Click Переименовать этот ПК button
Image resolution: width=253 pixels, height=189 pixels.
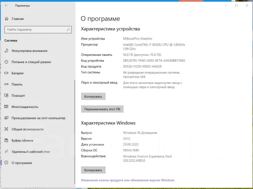102,109
